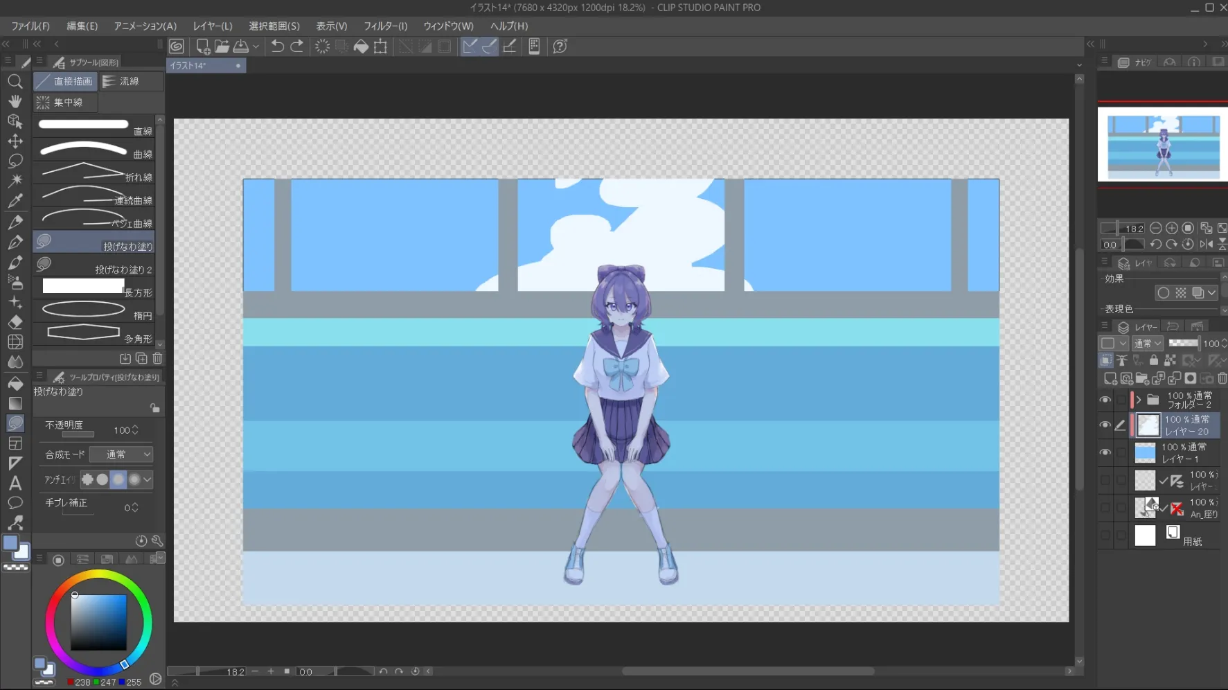Select the Frame Border tool

(x=15, y=443)
